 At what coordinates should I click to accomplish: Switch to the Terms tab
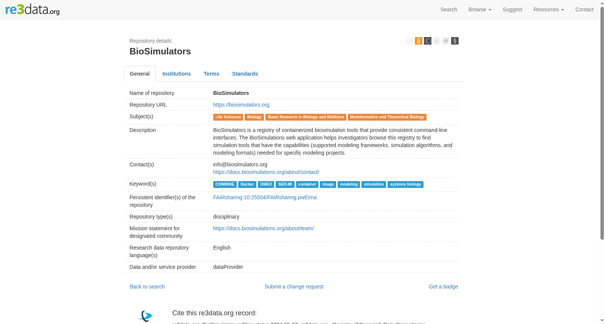coord(211,74)
